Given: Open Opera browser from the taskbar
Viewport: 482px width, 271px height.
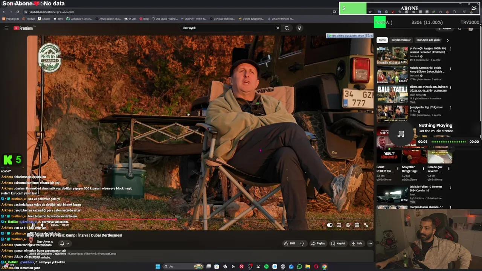Looking at the screenshot, I should (316, 266).
